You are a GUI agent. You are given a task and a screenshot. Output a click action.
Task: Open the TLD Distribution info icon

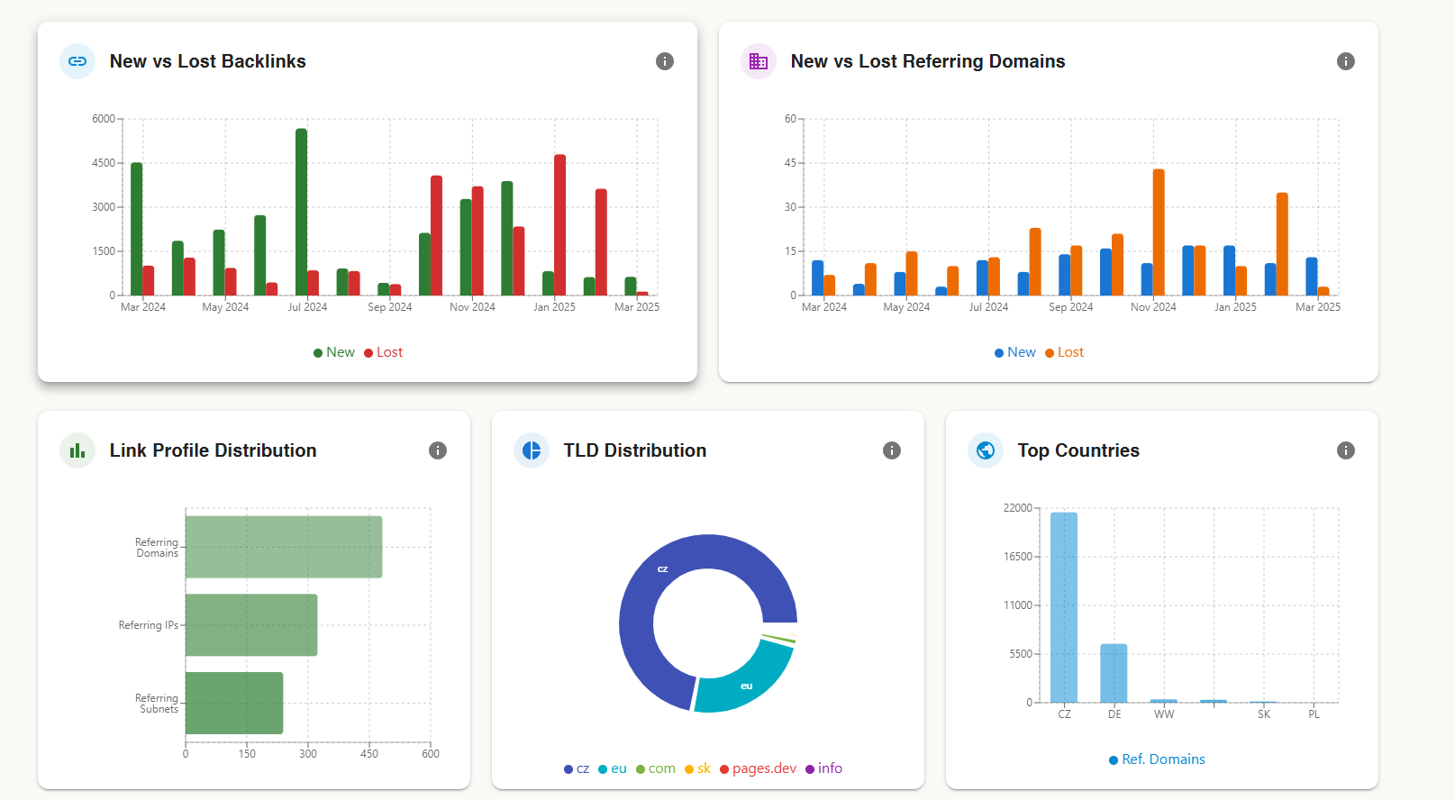pyautogui.click(x=892, y=450)
